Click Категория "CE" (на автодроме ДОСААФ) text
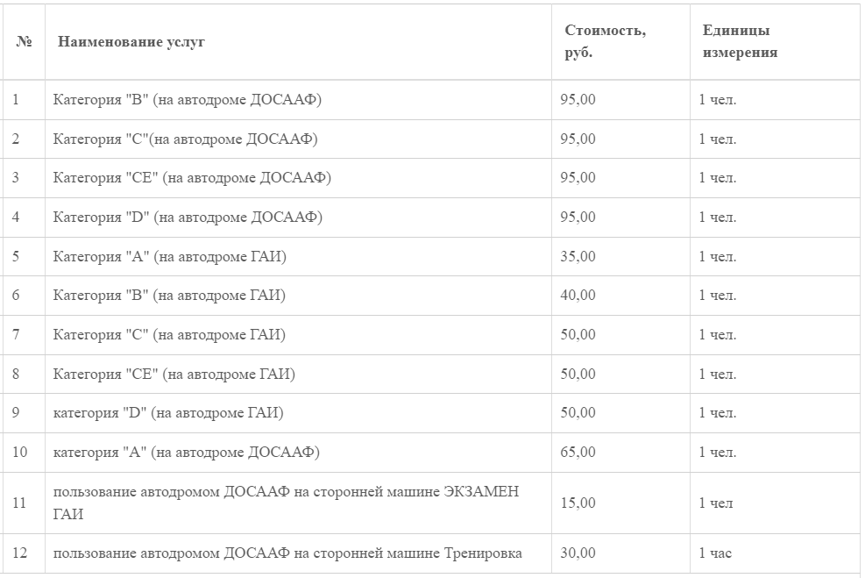The width and height of the screenshot is (865, 578). point(192,178)
